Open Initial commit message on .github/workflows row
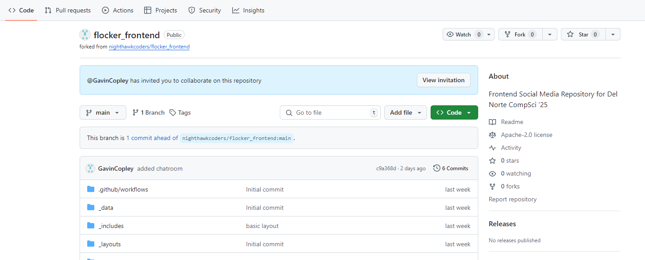 tap(265, 189)
